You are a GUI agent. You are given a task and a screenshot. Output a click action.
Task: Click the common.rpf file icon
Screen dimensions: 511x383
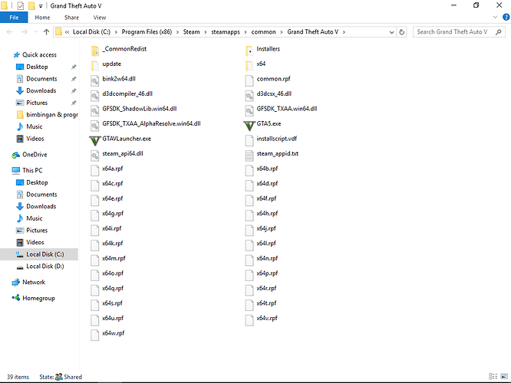click(x=249, y=80)
